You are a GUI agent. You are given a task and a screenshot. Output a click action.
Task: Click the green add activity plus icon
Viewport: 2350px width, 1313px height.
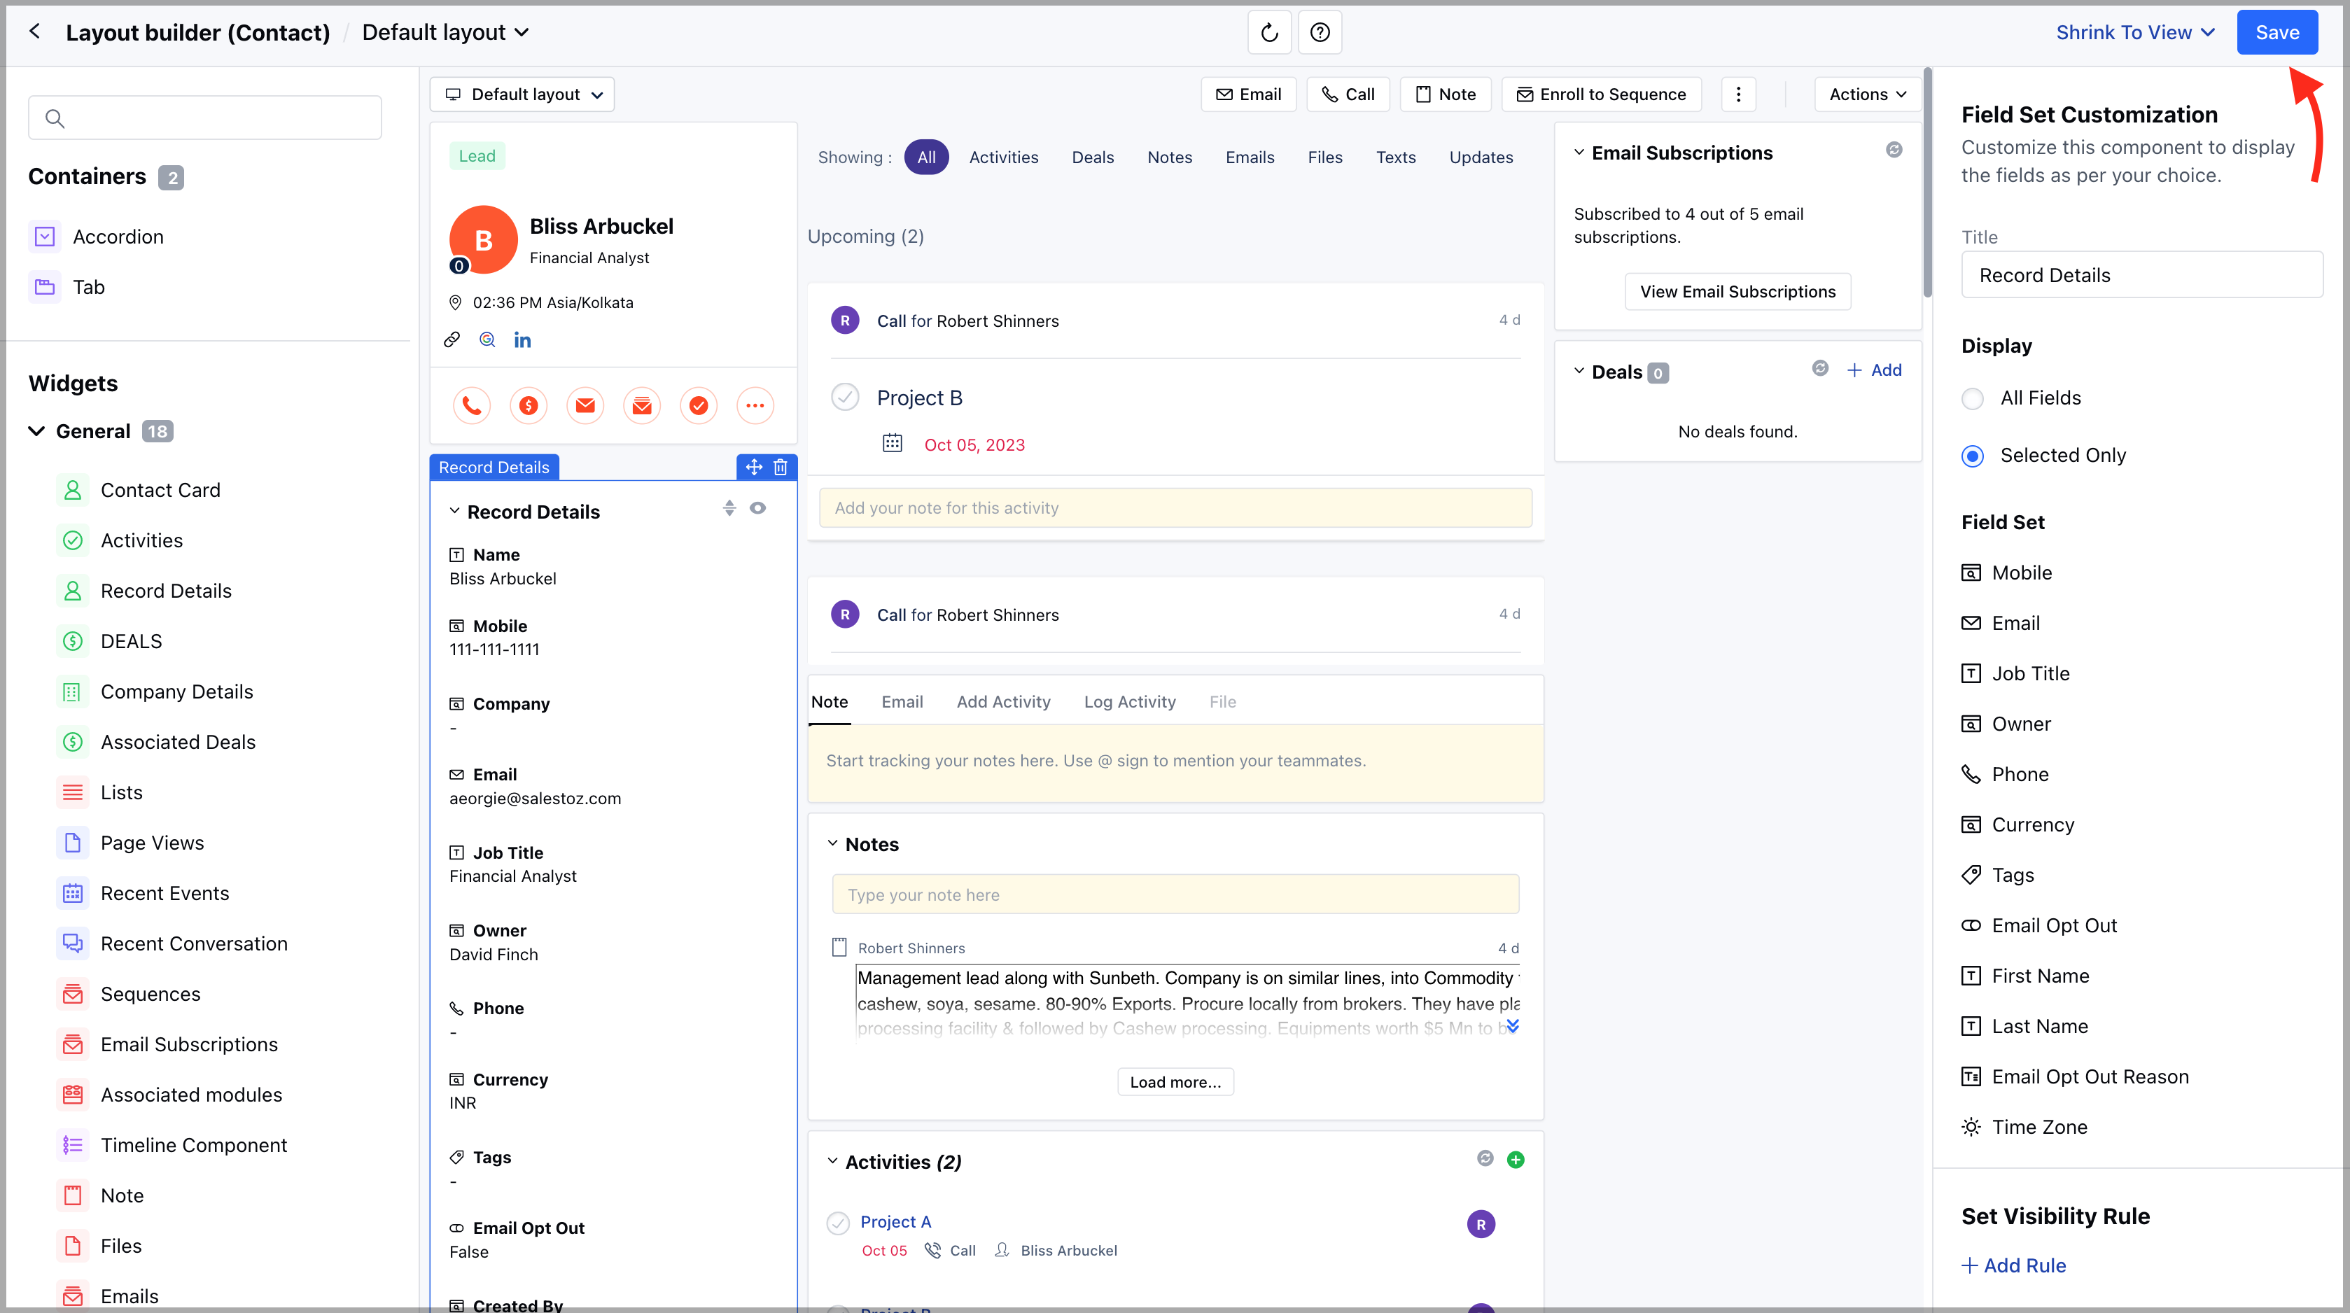(1516, 1160)
